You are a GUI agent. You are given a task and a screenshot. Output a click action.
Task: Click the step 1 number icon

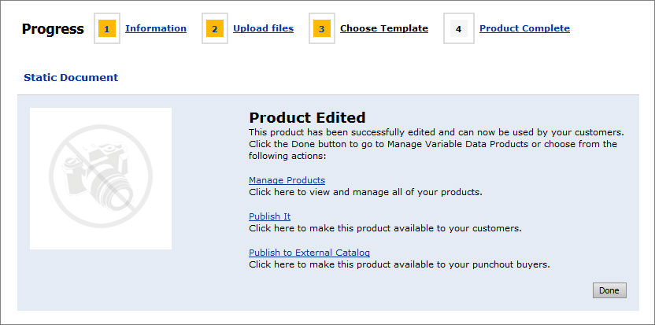107,29
